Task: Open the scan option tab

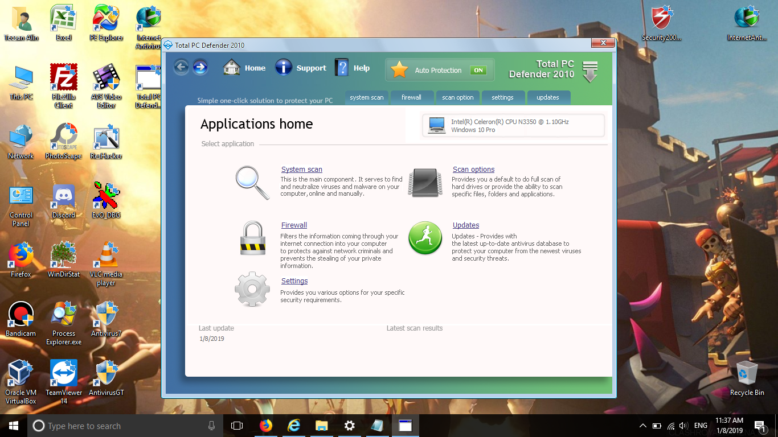Action: pyautogui.click(x=457, y=97)
